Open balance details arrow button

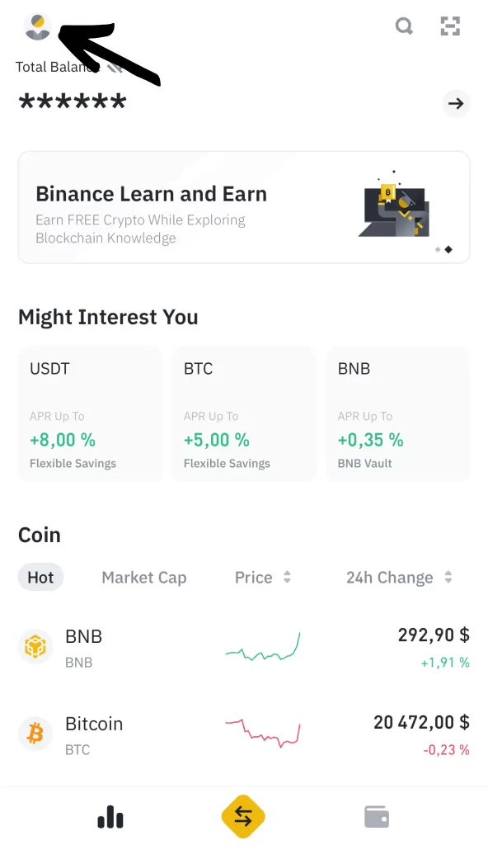456,103
